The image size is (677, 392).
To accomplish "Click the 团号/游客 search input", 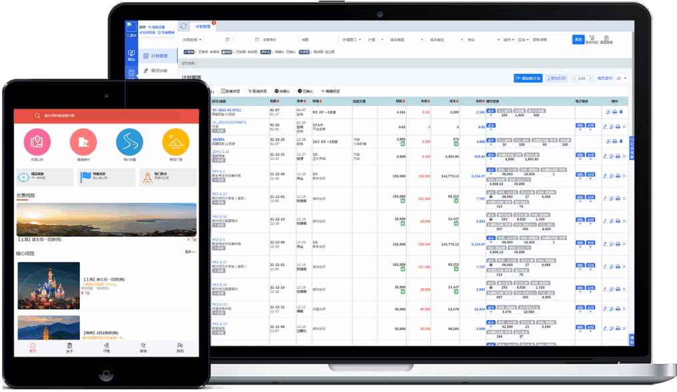I will [x=551, y=40].
